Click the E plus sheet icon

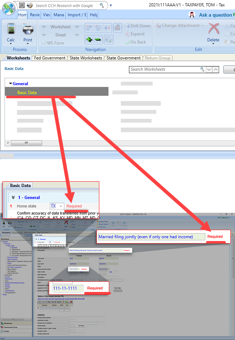tap(108, 40)
